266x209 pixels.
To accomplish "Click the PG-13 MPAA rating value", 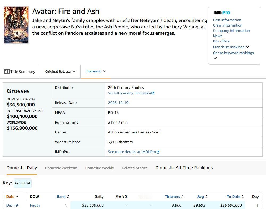I will (x=113, y=112).
